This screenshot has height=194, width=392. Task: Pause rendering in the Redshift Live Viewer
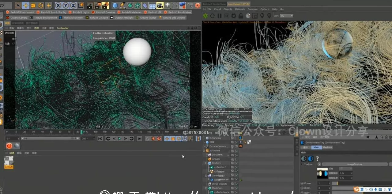(219, 16)
